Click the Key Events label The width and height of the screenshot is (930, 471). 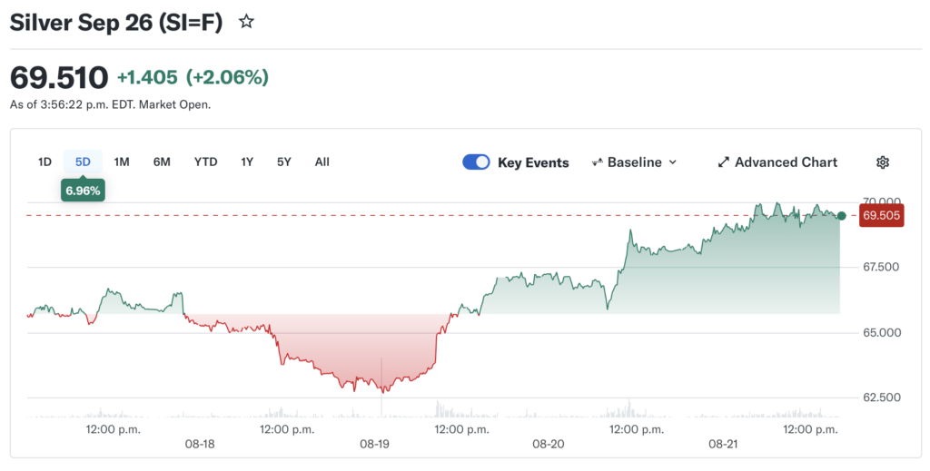click(533, 162)
